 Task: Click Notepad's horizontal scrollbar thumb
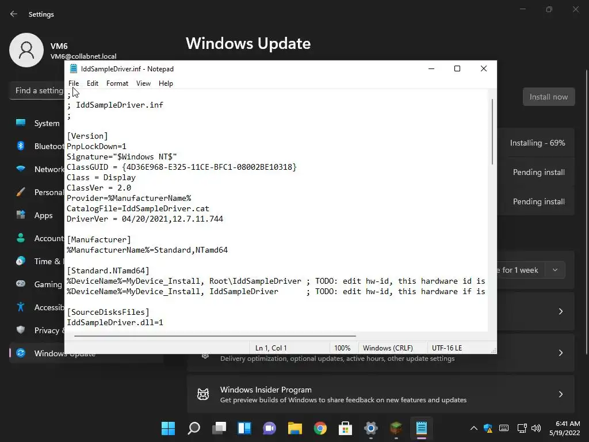click(215, 336)
